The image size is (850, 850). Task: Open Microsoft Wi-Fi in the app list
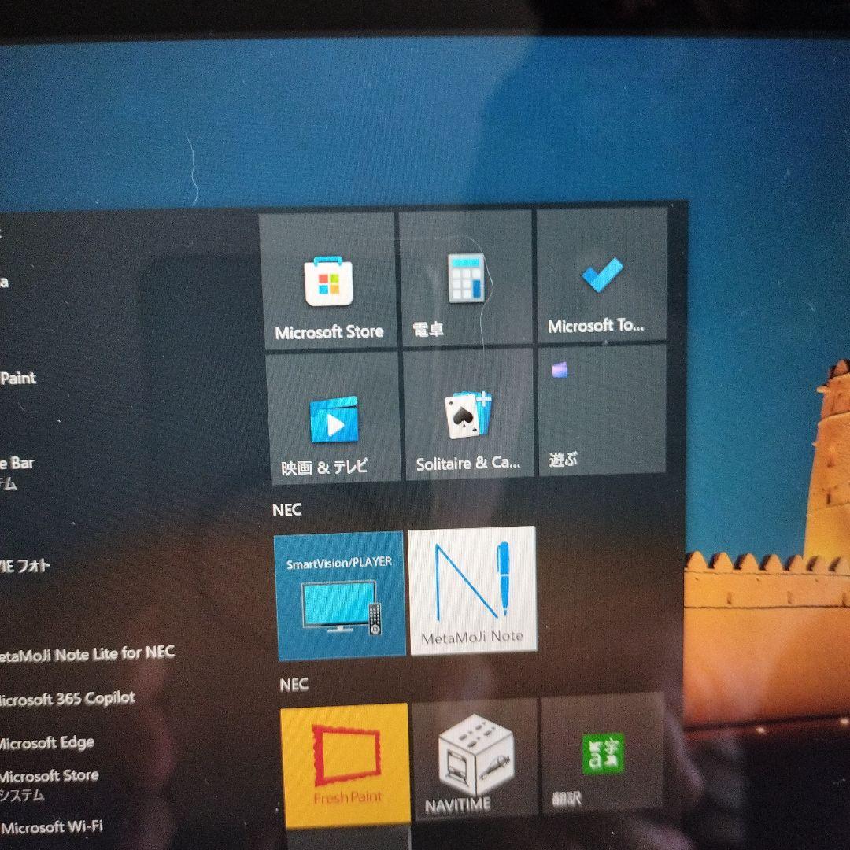tap(52, 827)
